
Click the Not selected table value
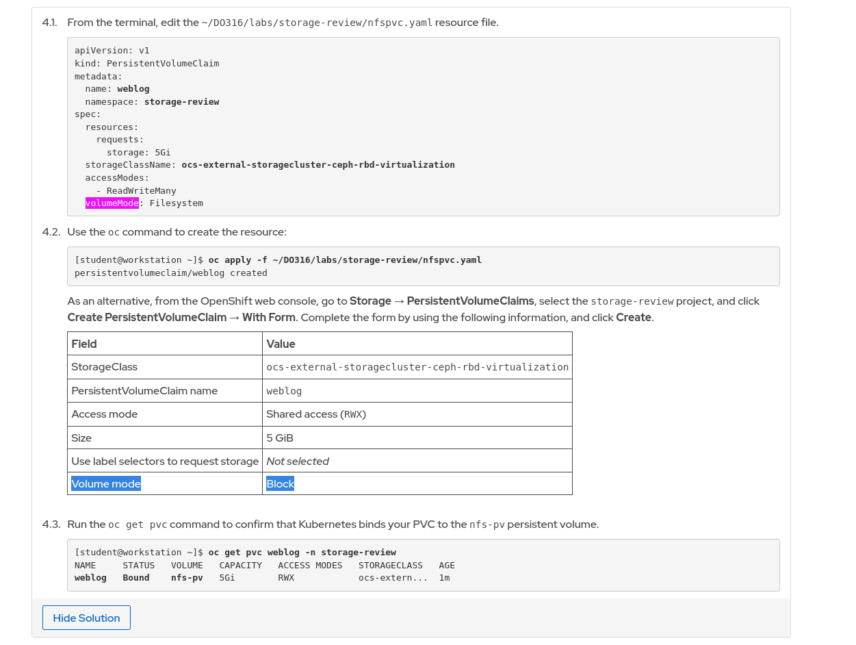[x=298, y=461]
